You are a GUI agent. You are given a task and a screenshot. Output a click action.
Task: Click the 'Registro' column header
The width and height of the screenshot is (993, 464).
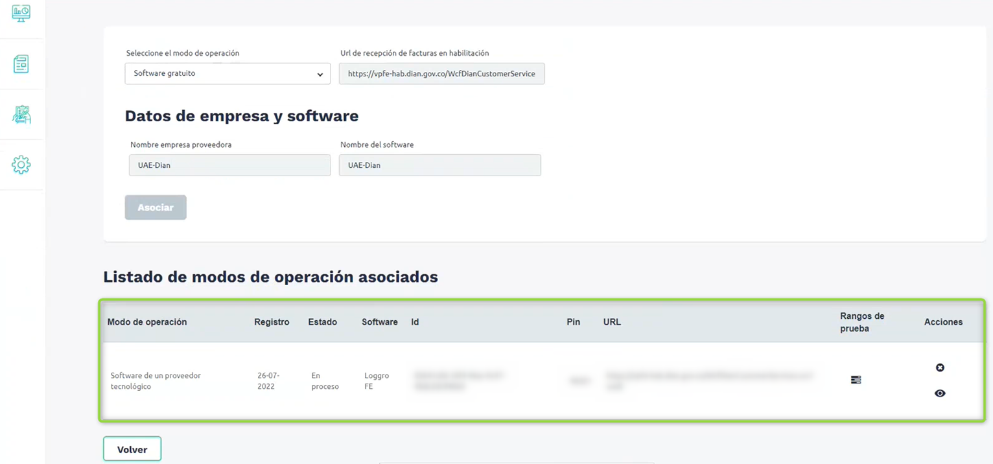pyautogui.click(x=272, y=322)
